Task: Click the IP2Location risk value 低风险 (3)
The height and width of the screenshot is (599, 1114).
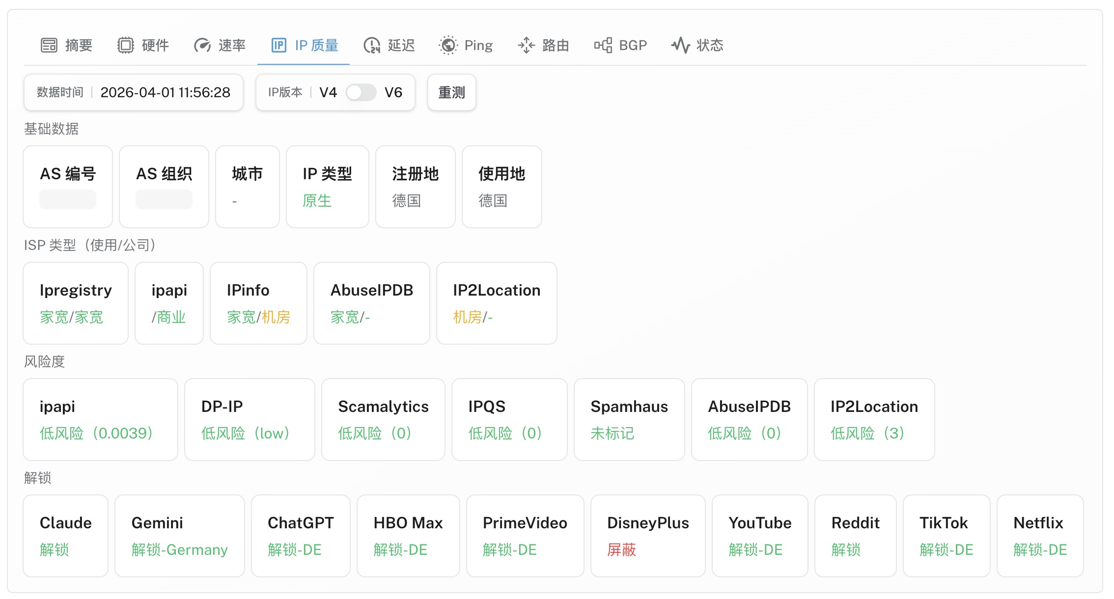Action: 867,433
